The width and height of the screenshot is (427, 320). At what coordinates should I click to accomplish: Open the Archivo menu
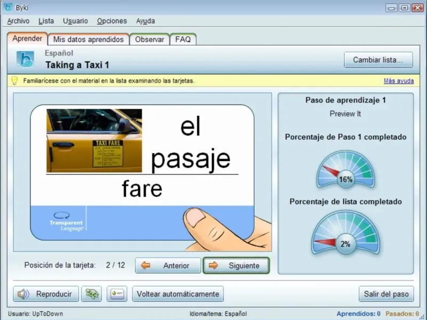(x=18, y=21)
